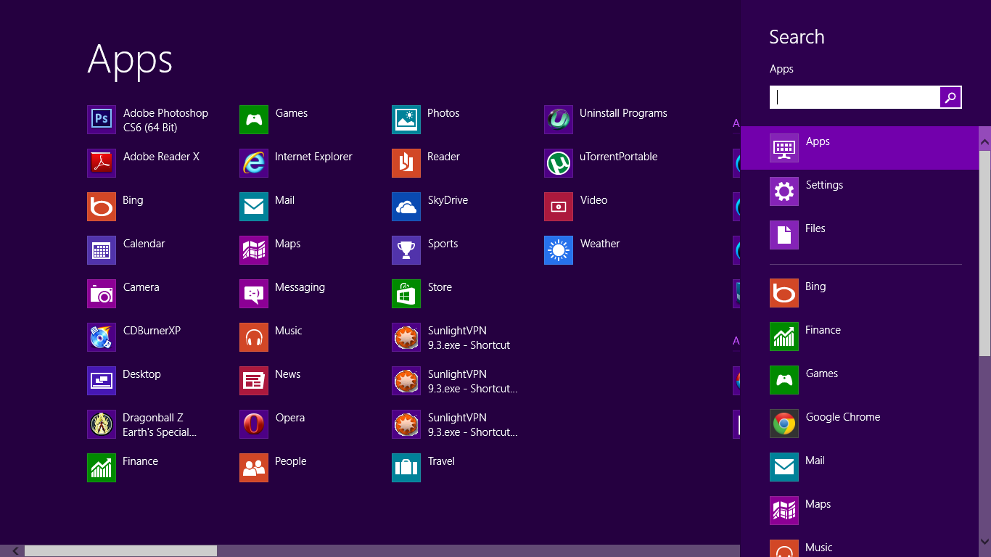Open the News app icon

click(x=254, y=381)
